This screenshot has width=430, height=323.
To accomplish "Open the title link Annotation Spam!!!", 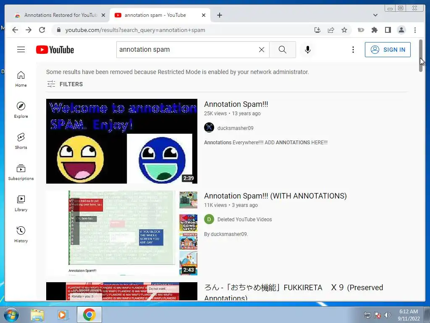I will click(236, 104).
